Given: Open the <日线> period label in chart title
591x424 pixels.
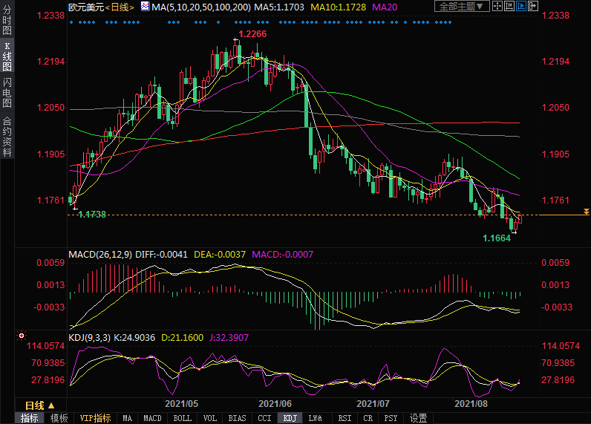Looking at the screenshot, I should (x=119, y=7).
